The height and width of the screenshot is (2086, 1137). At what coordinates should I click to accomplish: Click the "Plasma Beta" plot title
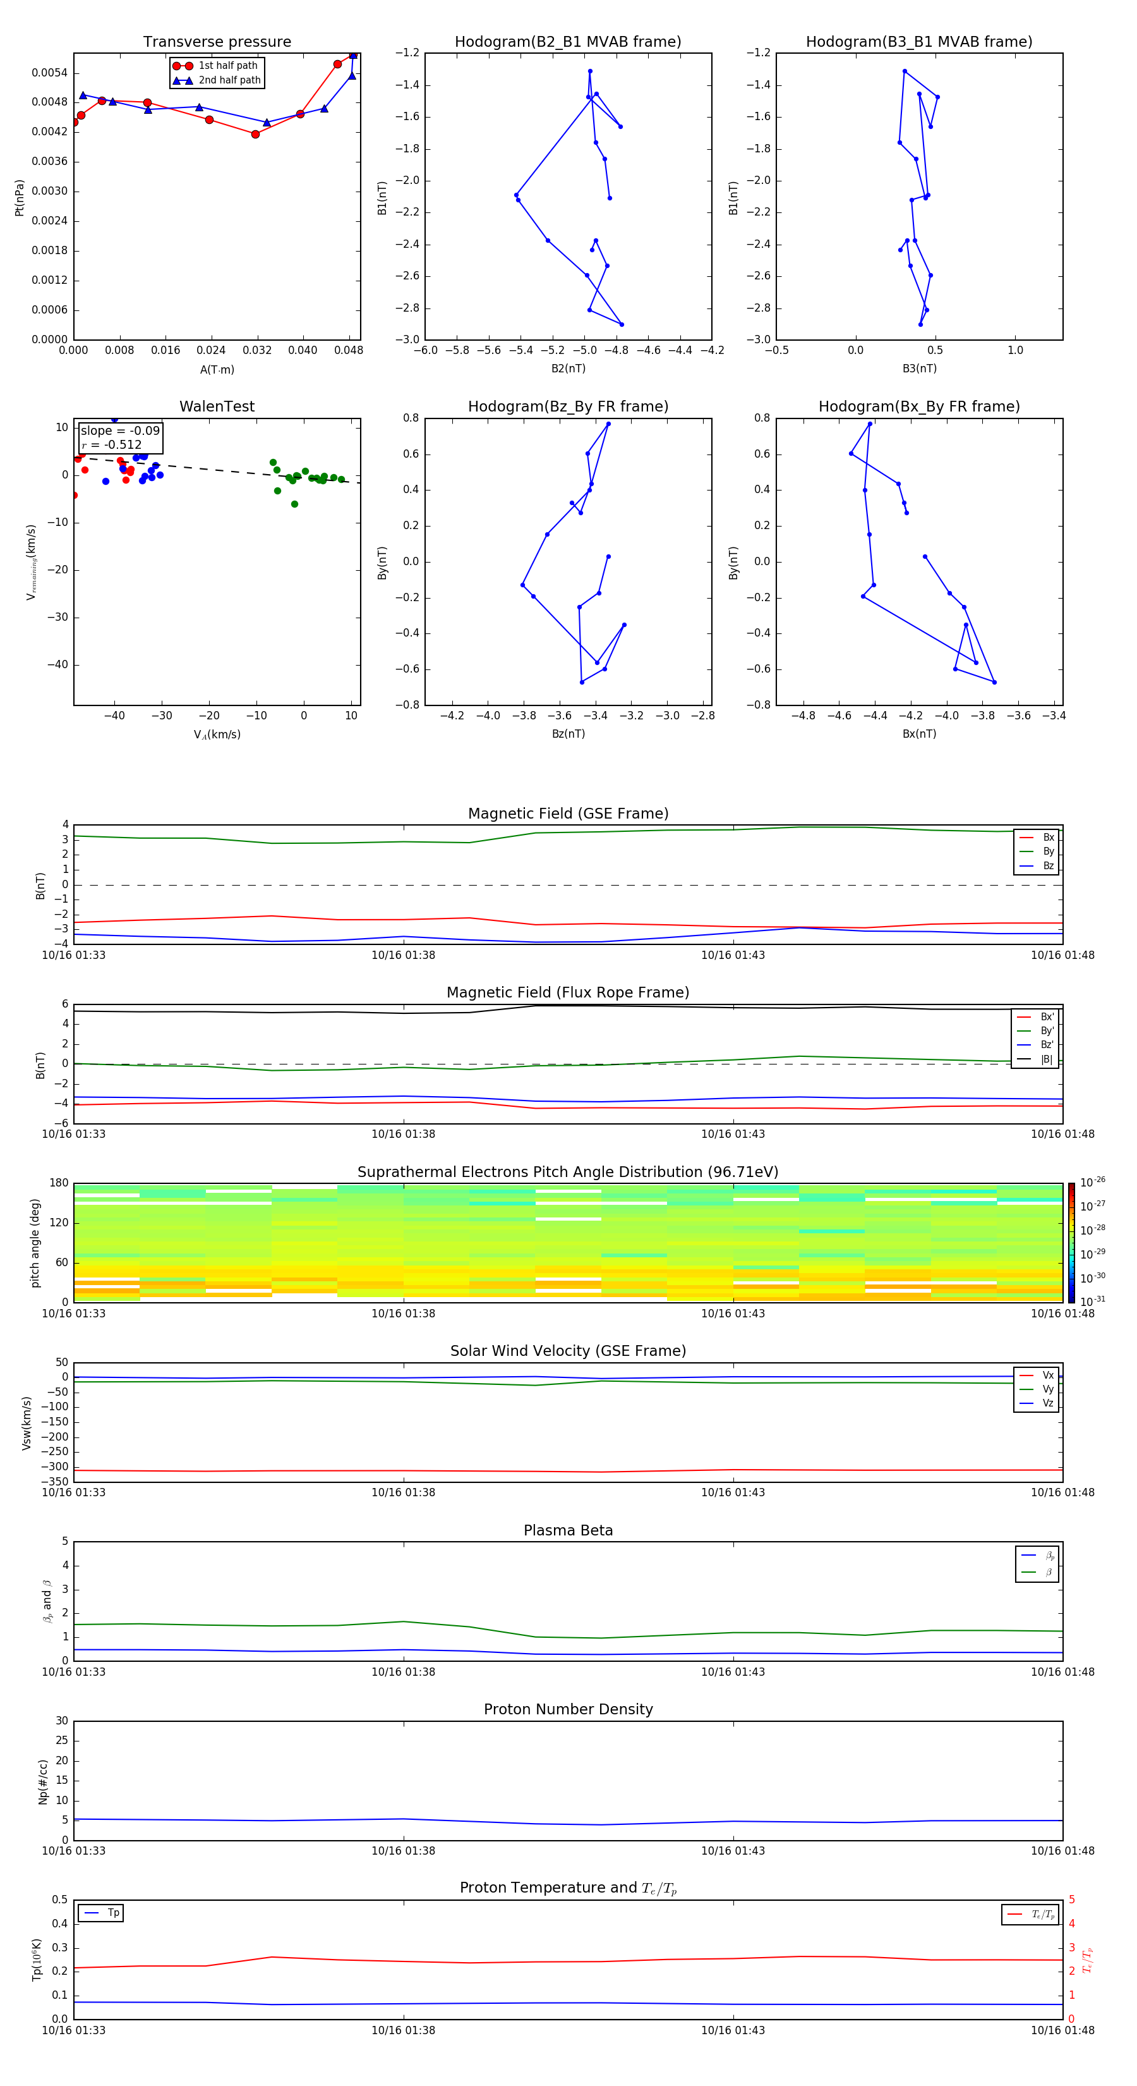568,1530
